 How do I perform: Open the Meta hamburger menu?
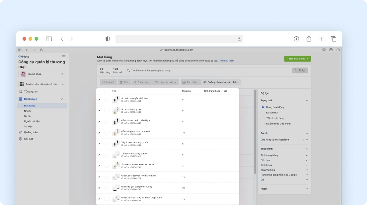[64, 57]
